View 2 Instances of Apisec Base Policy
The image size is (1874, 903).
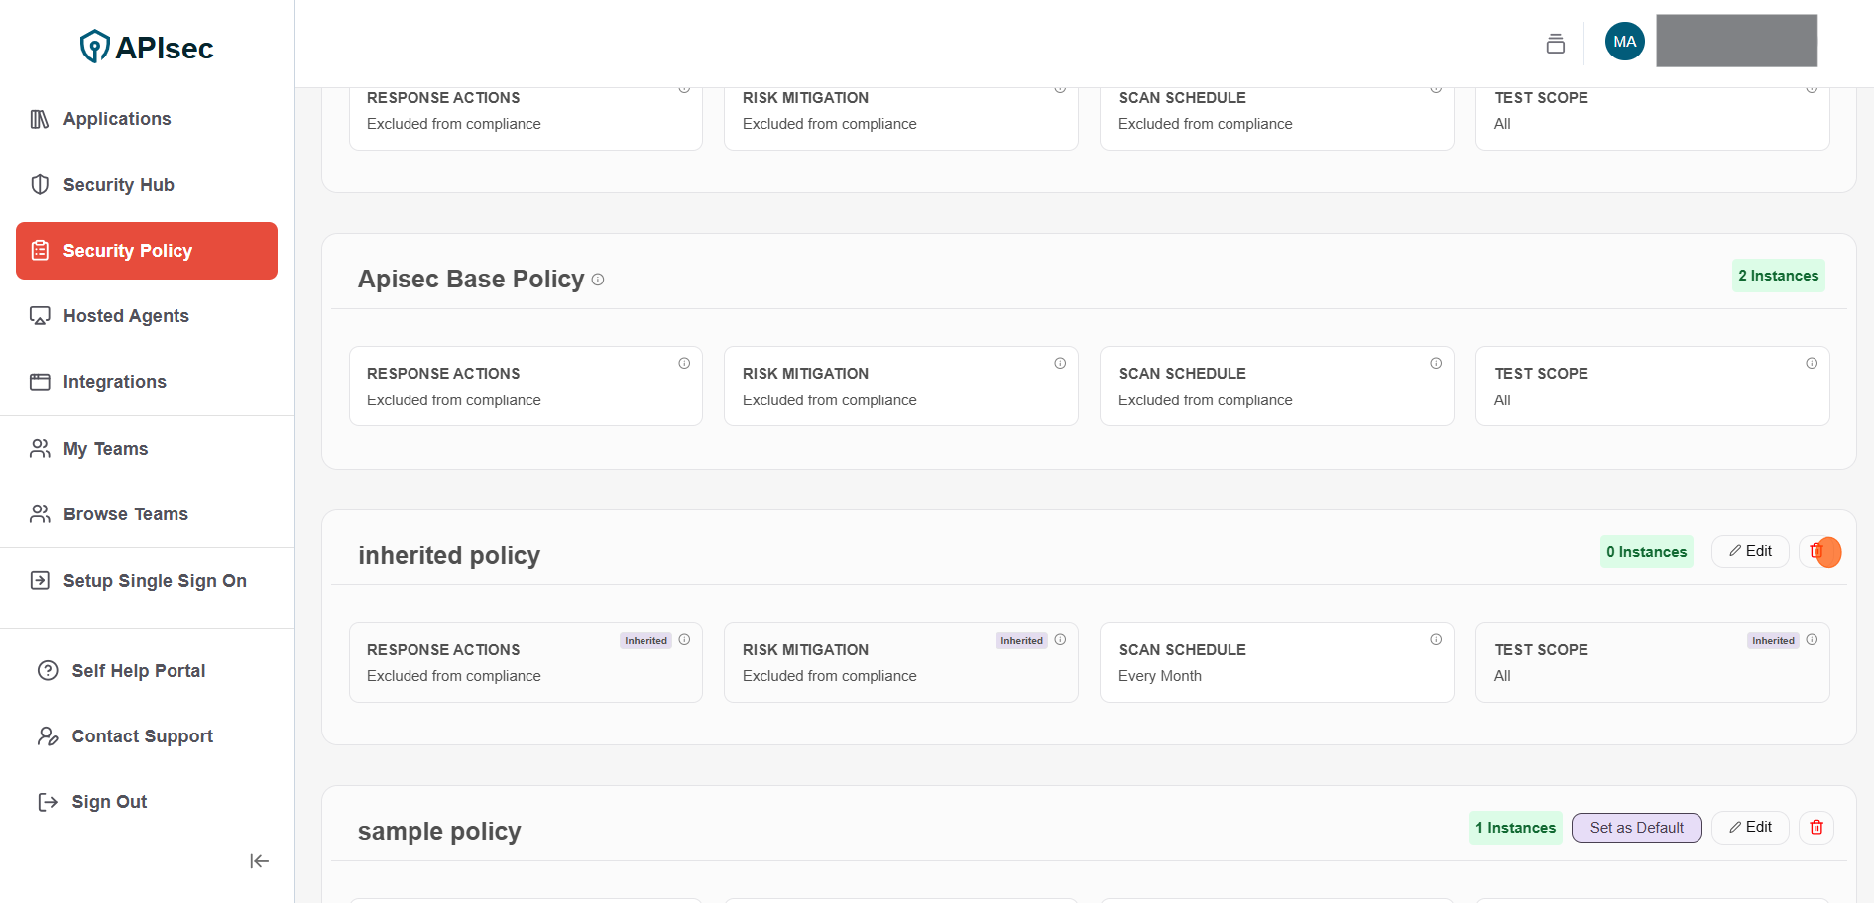(1778, 276)
